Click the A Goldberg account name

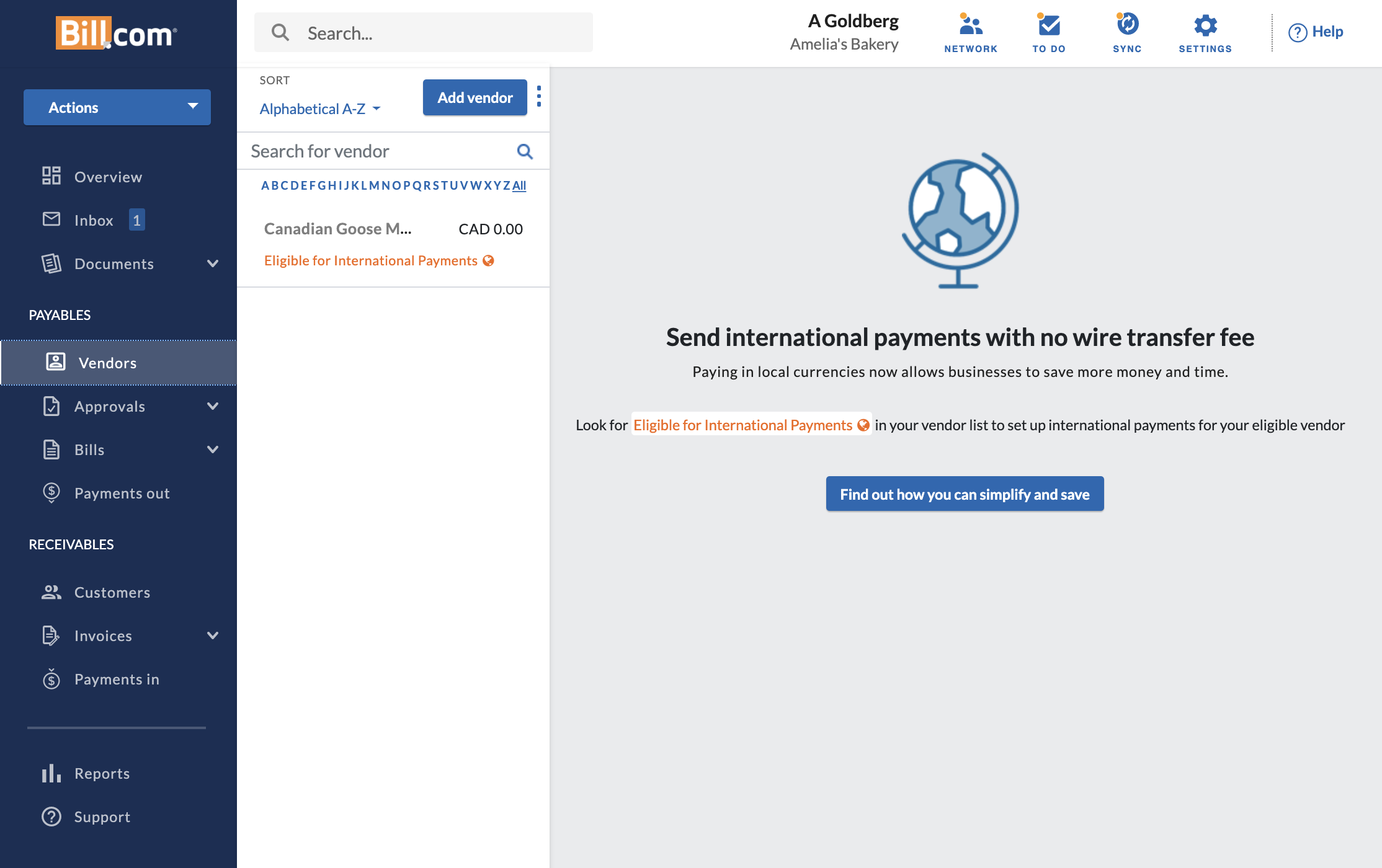[854, 21]
